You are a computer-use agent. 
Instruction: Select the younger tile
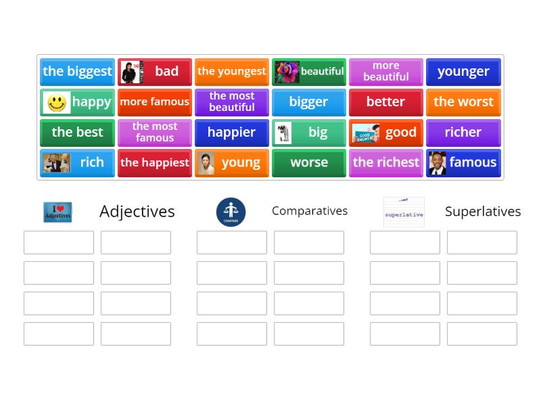pos(463,71)
